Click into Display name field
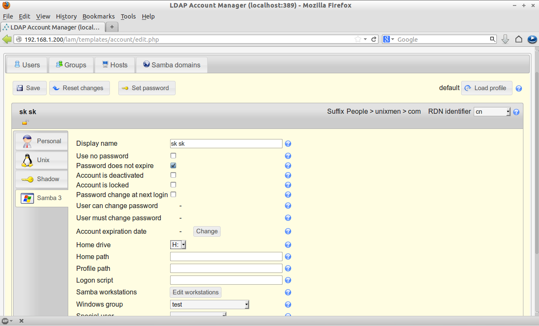The height and width of the screenshot is (326, 539). (x=226, y=144)
